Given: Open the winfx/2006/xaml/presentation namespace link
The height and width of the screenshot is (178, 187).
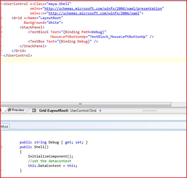Looking at the screenshot, I should point(103,9).
